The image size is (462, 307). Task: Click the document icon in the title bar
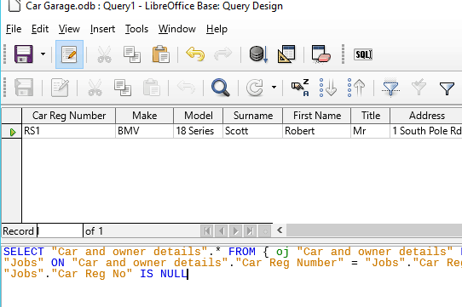click(14, 6)
